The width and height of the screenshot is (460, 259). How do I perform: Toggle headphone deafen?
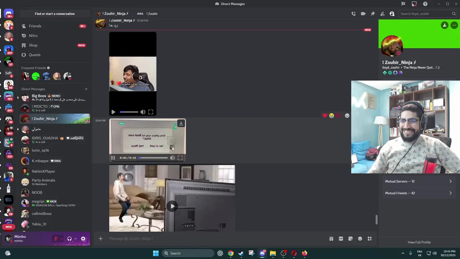click(x=69, y=238)
